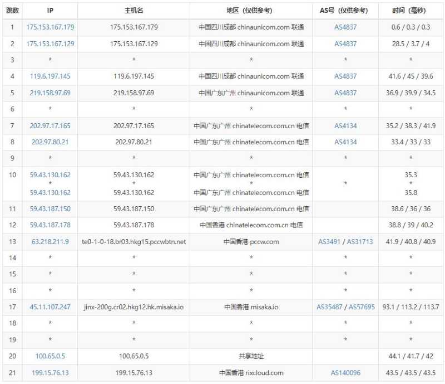The height and width of the screenshot is (384, 445).
Task: Select the time value 93.1 / 113.2 / 113.7
Action: coord(411,307)
